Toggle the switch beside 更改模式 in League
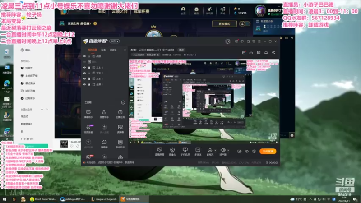This screenshot has width=361, height=203. (x=244, y=24)
